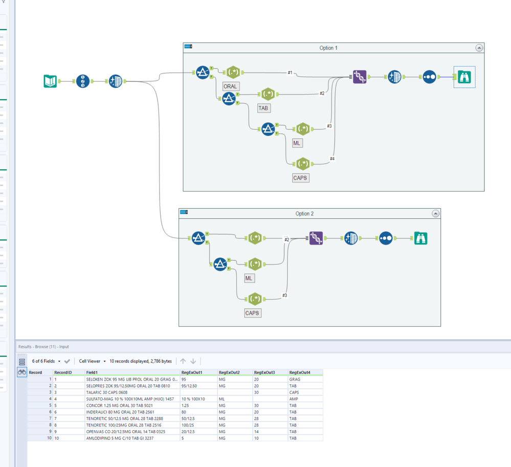Go to previous record with the up arrow

coord(183,361)
